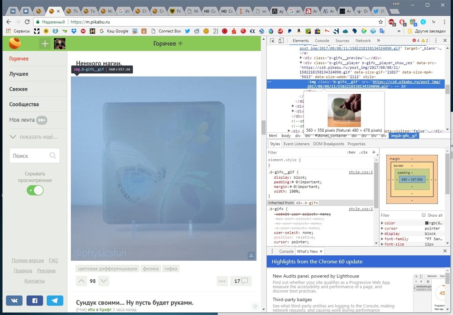The image size is (453, 315).
Task: Click the 'физика' tag under the post
Action: tap(151, 268)
